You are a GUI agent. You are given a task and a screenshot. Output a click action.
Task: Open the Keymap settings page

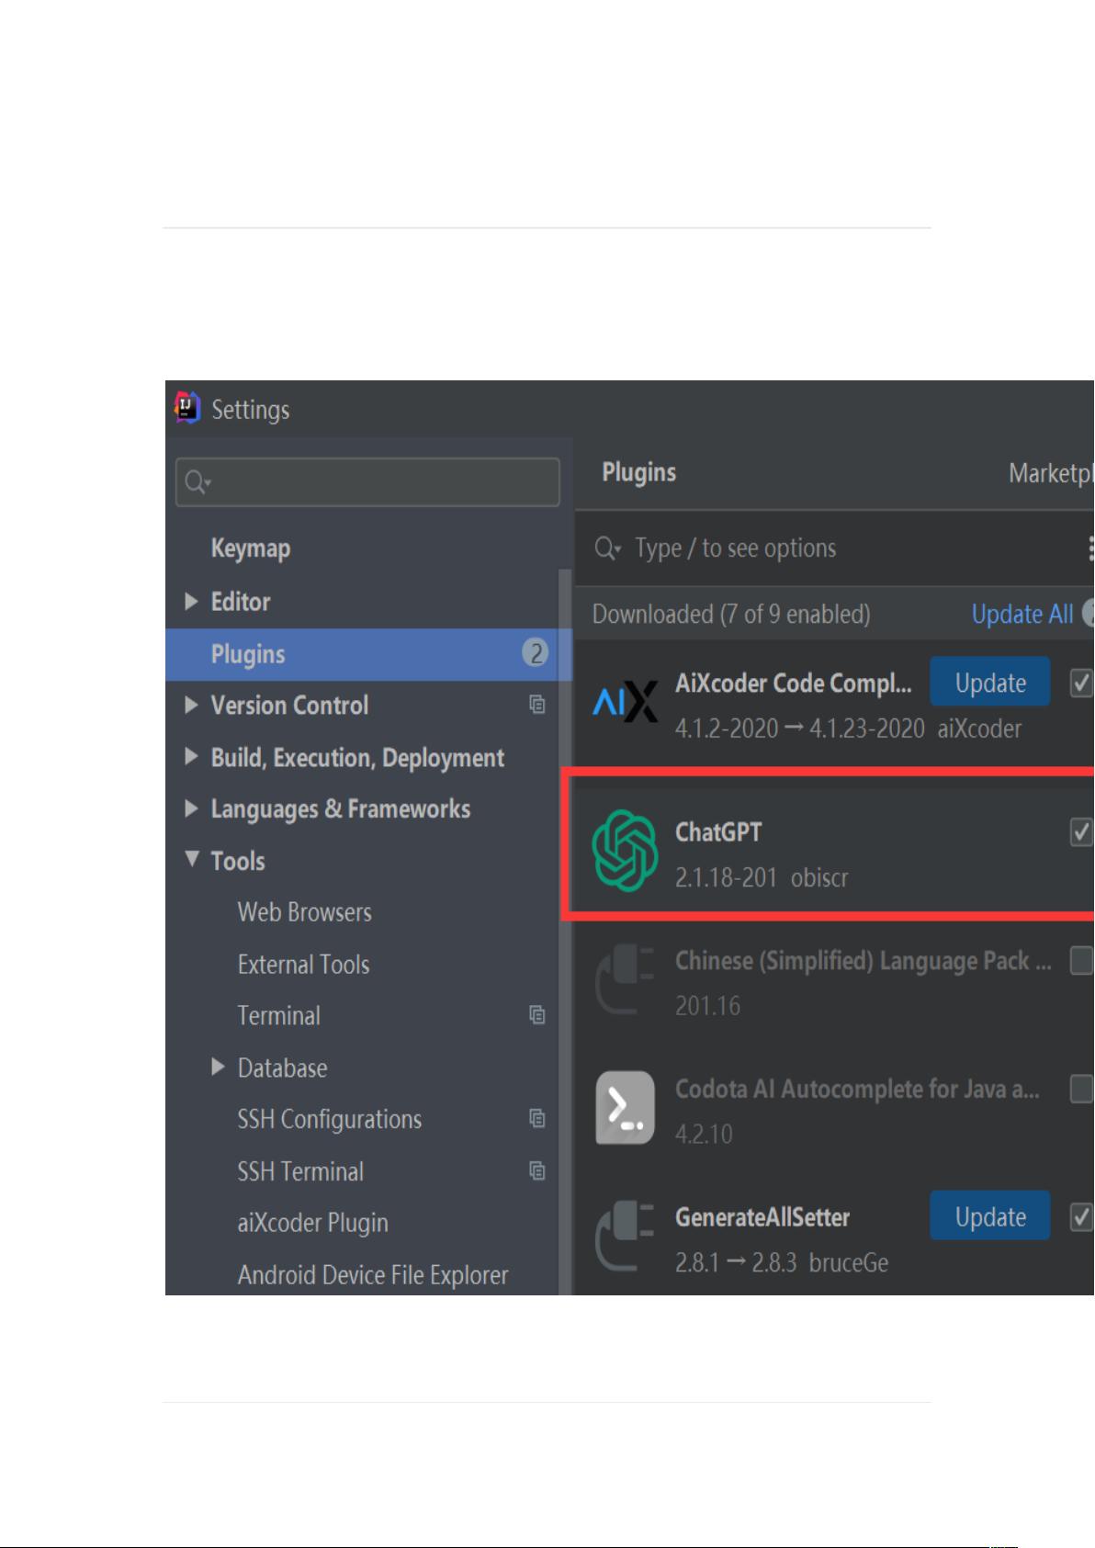pos(251,548)
